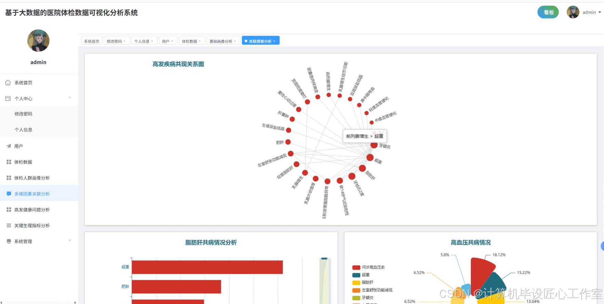Click the 体检人群画像分析 sidebar icon

[9, 178]
